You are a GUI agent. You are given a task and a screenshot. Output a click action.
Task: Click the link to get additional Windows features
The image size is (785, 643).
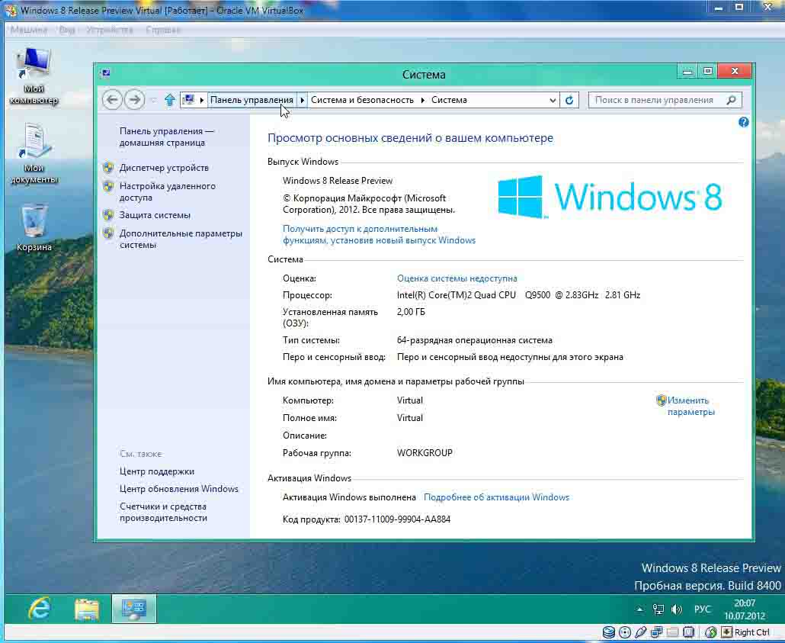pyautogui.click(x=379, y=235)
